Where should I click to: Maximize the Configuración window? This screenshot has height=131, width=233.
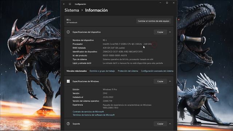coord(167,3)
